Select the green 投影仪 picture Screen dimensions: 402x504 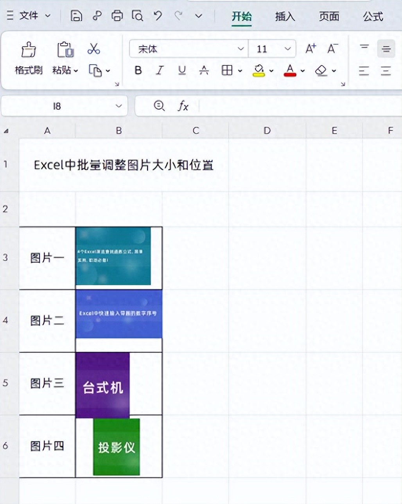click(117, 447)
